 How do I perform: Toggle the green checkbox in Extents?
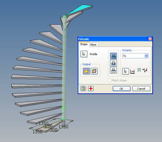tap(139, 70)
